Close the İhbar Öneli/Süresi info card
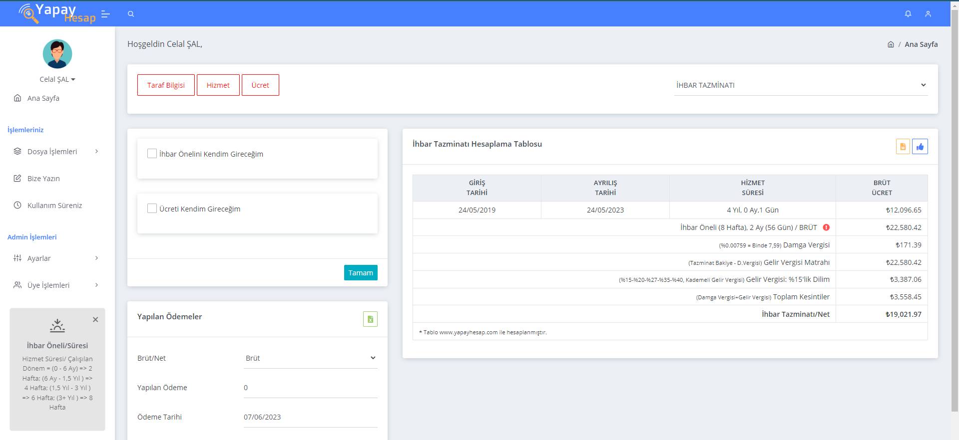The image size is (959, 440). click(x=95, y=320)
